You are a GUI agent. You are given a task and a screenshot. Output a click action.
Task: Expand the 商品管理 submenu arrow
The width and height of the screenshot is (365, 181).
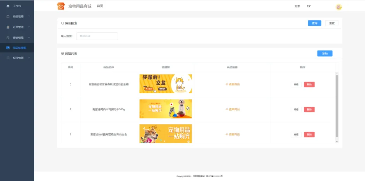29,16
